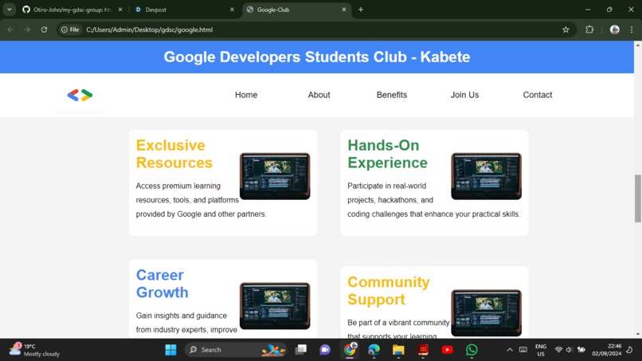Close the Devpost tab
This screenshot has height=361, width=642.
(232, 10)
